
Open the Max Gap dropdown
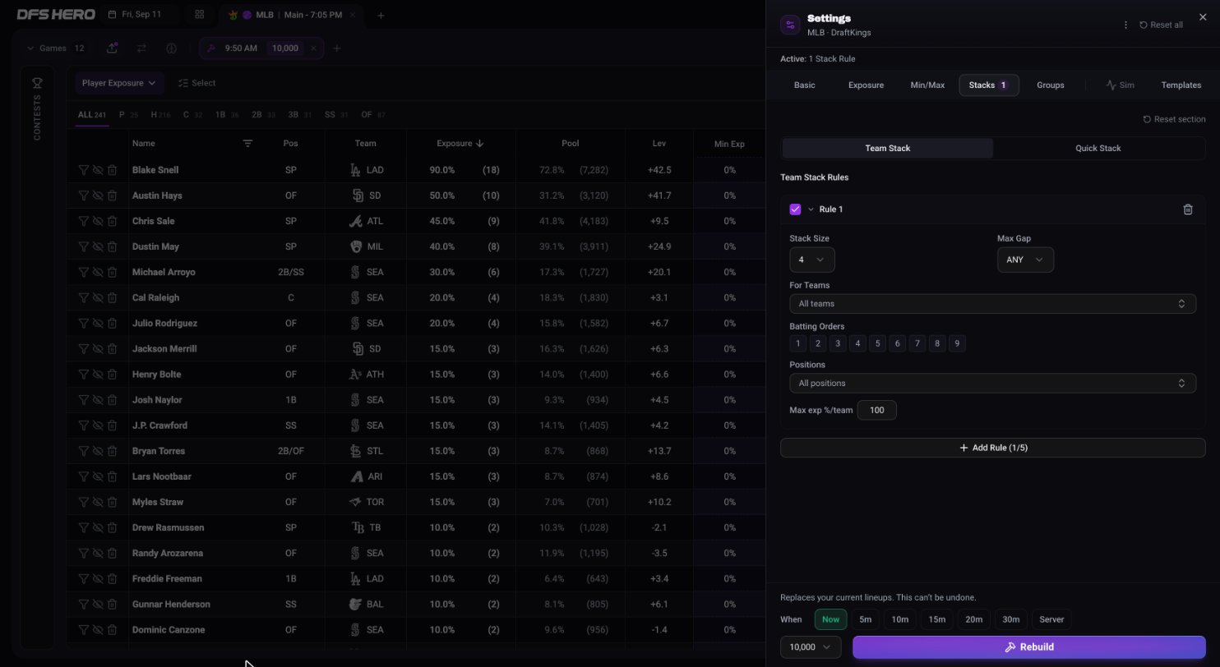[x=1025, y=260]
